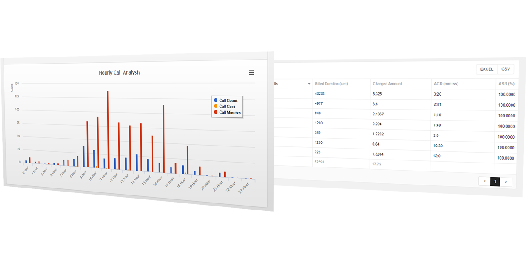Download data with the CSV button
The image size is (526, 263).
pos(505,69)
